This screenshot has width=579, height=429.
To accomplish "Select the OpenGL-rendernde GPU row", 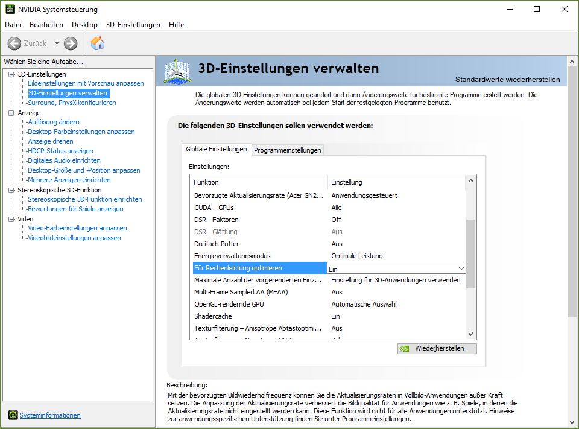I will coord(329,304).
